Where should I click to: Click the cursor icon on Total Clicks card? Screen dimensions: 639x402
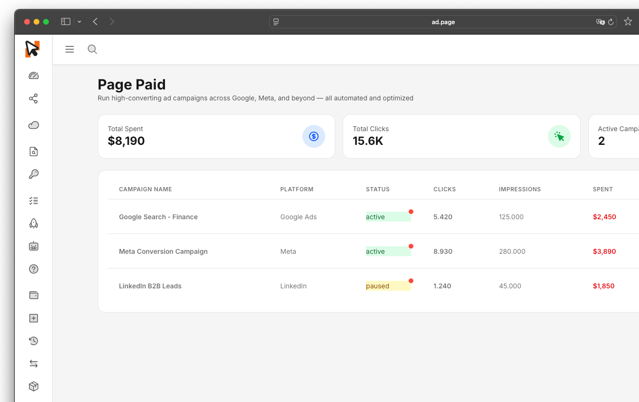559,136
